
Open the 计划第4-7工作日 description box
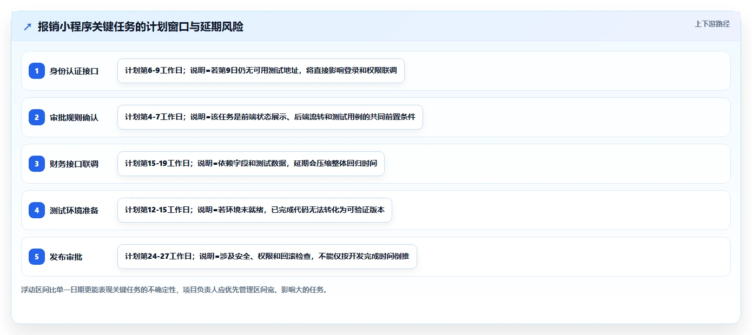270,117
